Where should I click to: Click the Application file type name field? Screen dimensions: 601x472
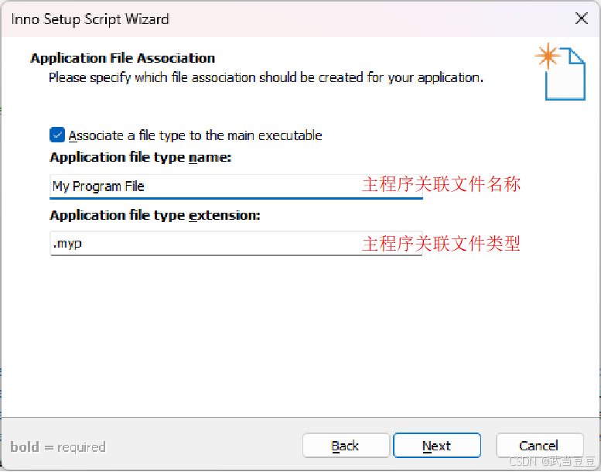(236, 186)
